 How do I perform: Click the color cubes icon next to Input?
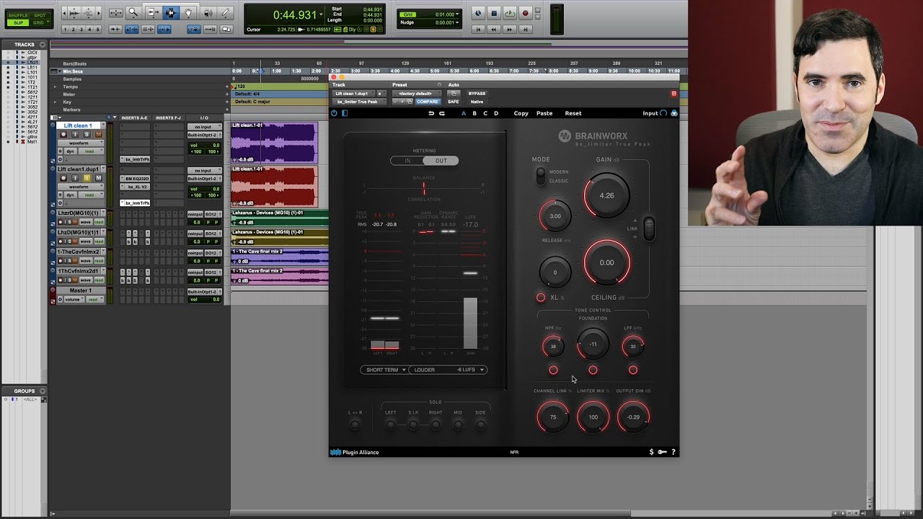674,113
